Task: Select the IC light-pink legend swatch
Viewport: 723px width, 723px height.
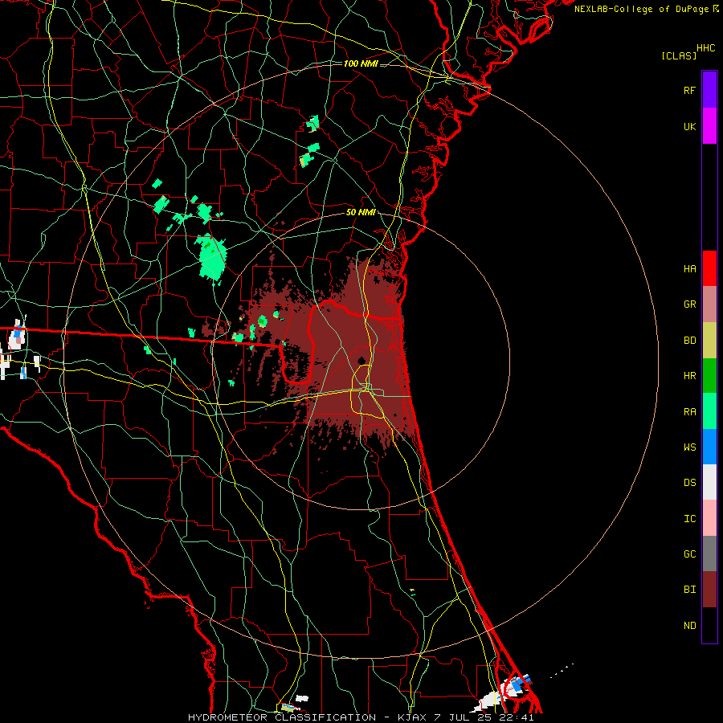Action: (709, 518)
